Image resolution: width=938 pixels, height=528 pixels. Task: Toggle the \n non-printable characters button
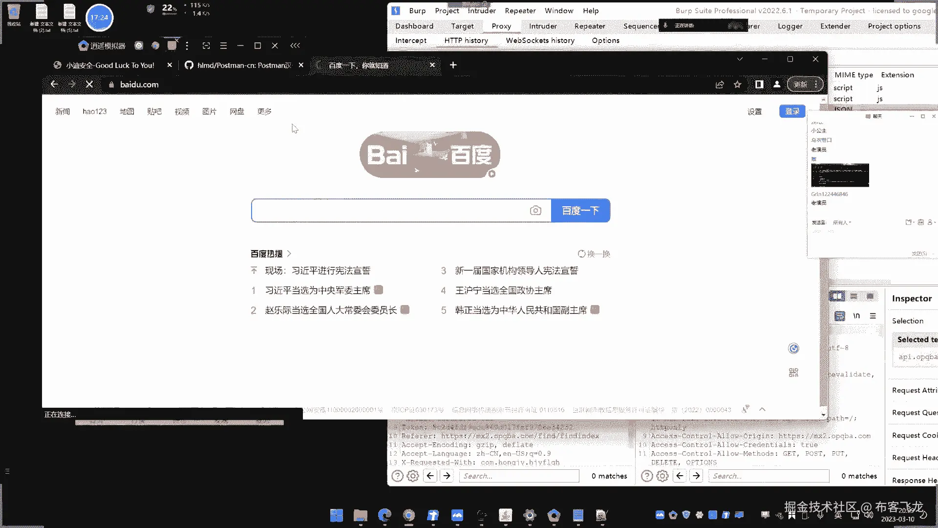(856, 316)
